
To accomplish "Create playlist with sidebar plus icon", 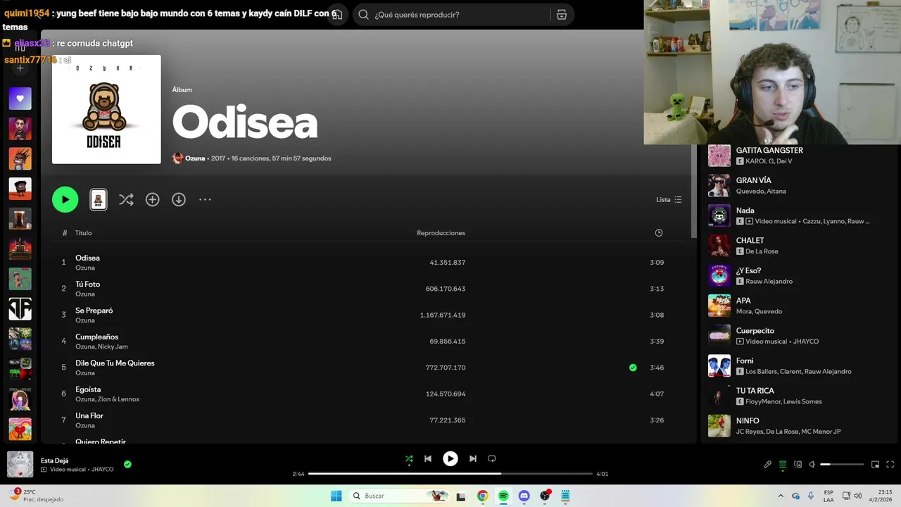I will [20, 68].
